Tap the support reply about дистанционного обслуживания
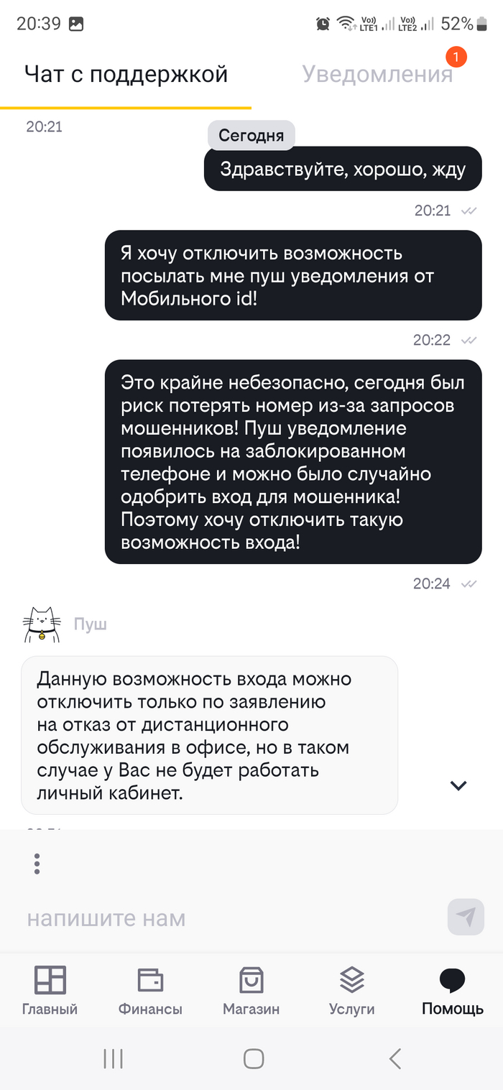This screenshot has height=1090, width=503. click(209, 734)
